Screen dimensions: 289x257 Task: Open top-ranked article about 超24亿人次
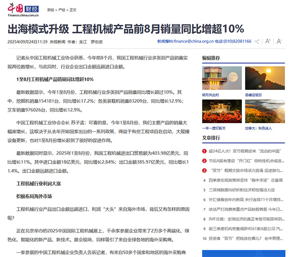click(x=246, y=151)
